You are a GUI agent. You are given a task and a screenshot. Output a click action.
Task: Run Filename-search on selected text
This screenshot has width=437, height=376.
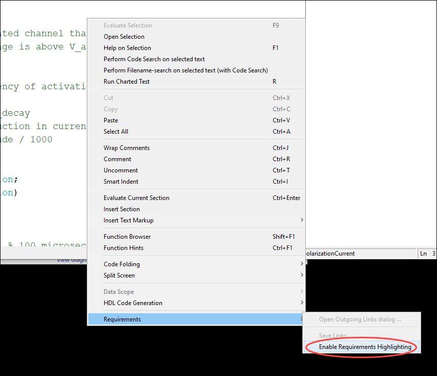185,70
